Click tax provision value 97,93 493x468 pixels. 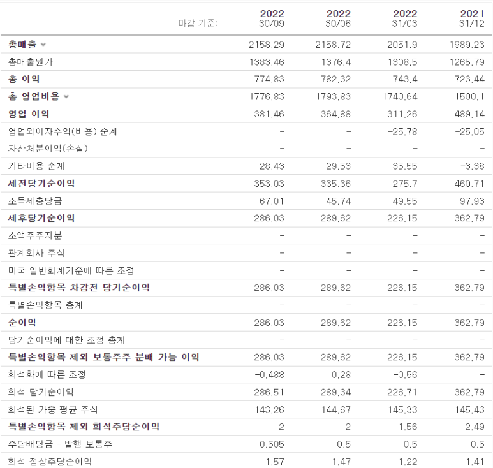(472, 201)
